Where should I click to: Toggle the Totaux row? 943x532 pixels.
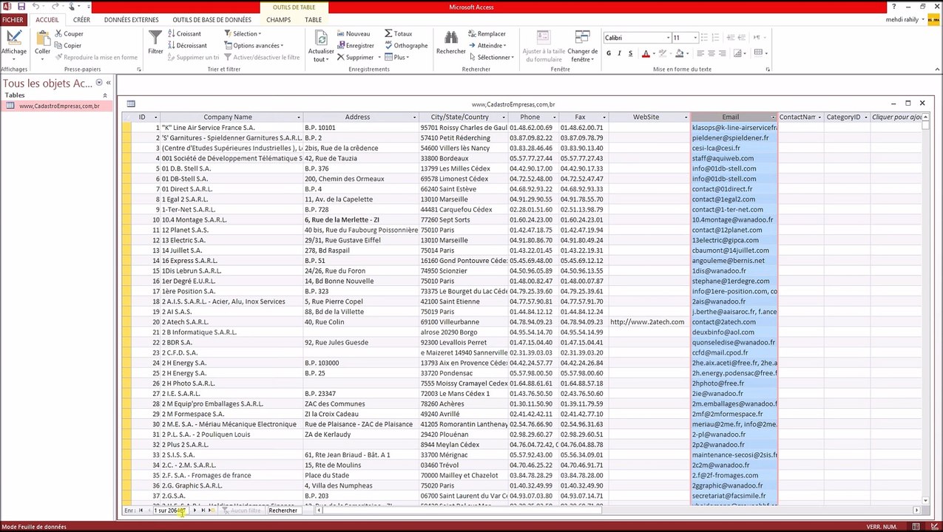[x=399, y=34]
